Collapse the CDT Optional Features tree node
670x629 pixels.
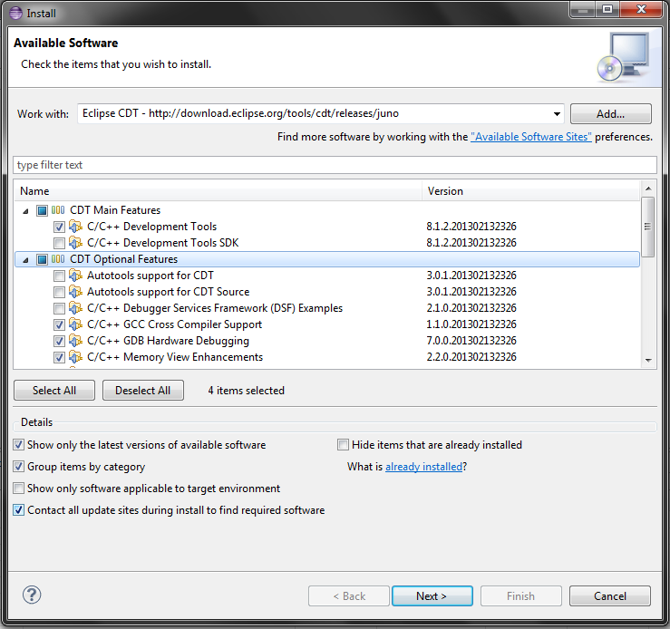[25, 260]
